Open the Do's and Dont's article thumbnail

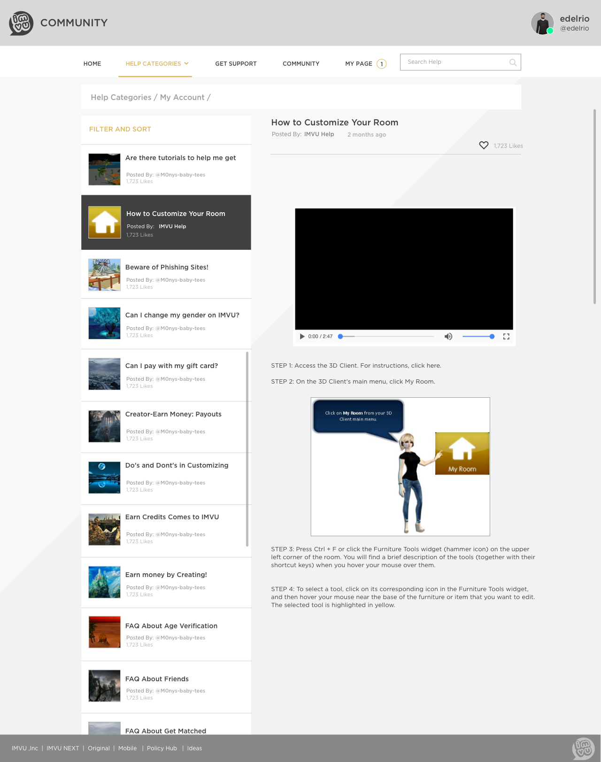pos(105,477)
